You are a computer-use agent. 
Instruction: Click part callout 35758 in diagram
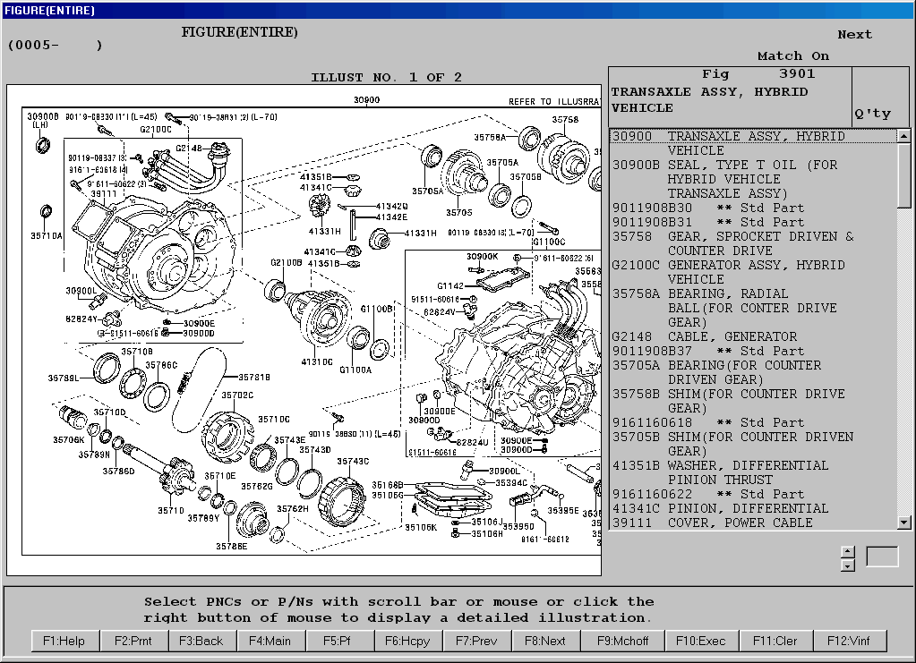click(x=565, y=120)
